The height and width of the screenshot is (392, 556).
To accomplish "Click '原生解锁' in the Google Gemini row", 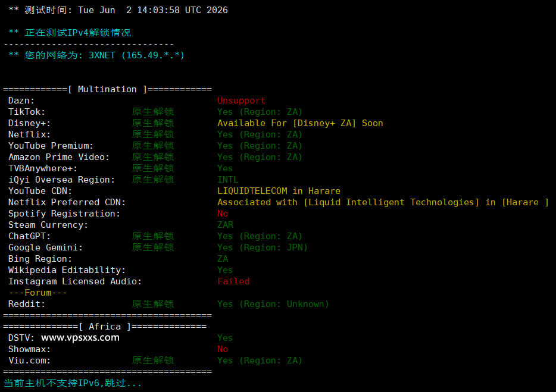I will pos(153,247).
